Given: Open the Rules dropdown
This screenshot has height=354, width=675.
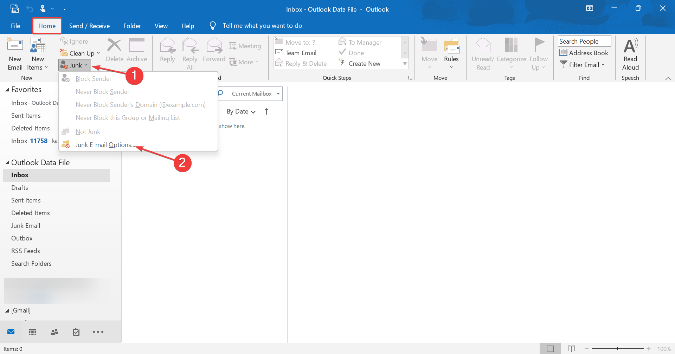Looking at the screenshot, I should (451, 54).
